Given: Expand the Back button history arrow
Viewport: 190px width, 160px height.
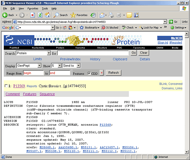Looking at the screenshot, I should coord(16,15).
